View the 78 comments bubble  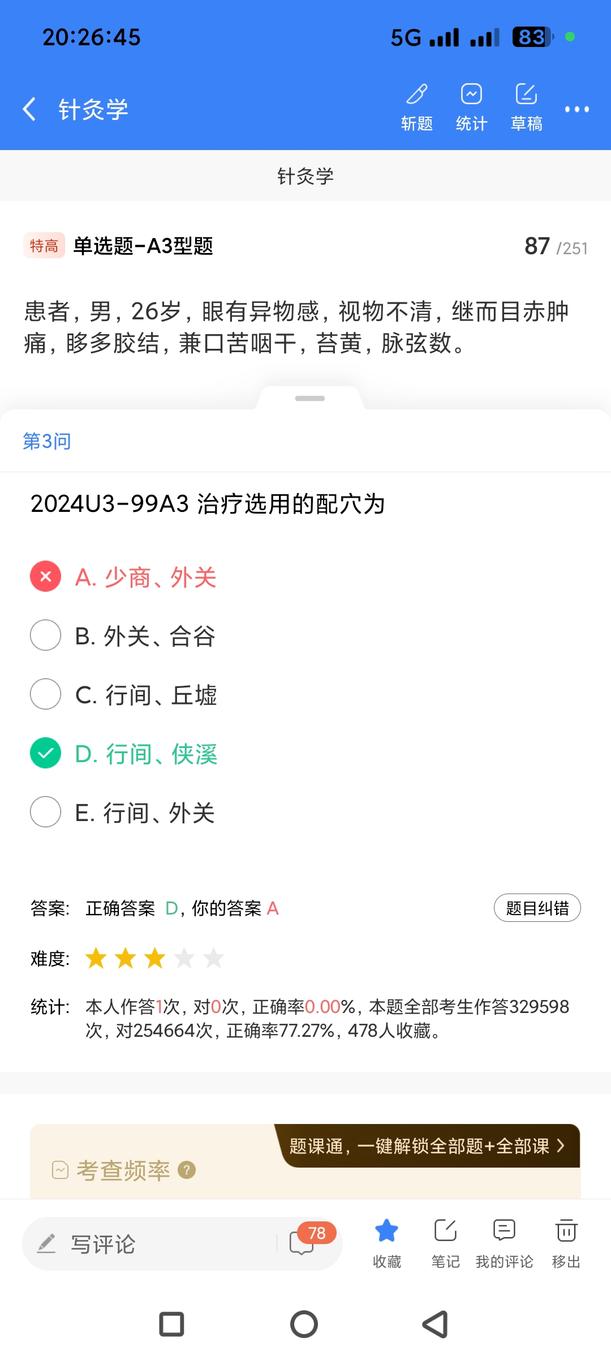[x=303, y=1242]
